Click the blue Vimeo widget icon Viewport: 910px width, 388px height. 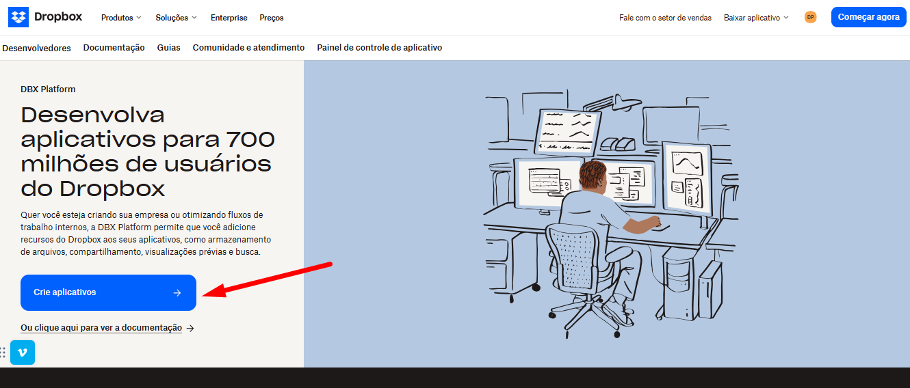[23, 352]
